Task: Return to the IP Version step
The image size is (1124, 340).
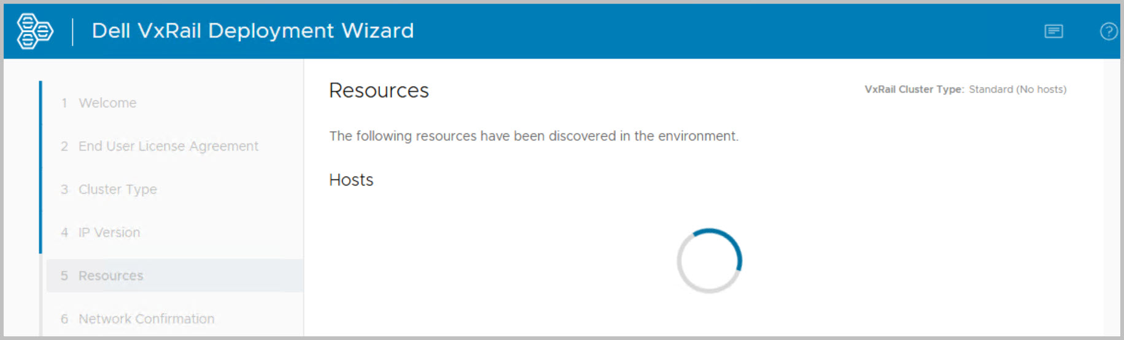Action: (109, 233)
